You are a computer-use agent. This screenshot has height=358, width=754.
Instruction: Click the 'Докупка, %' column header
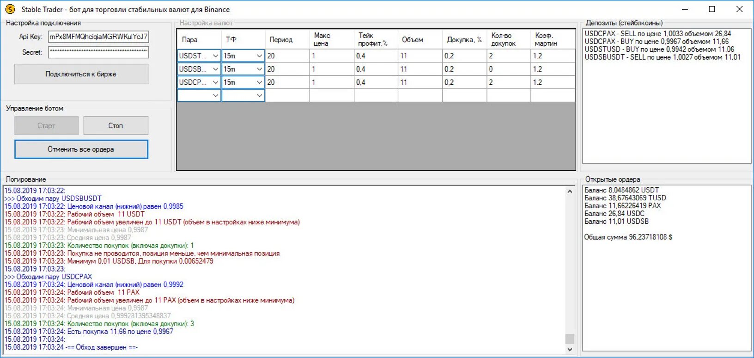(464, 39)
